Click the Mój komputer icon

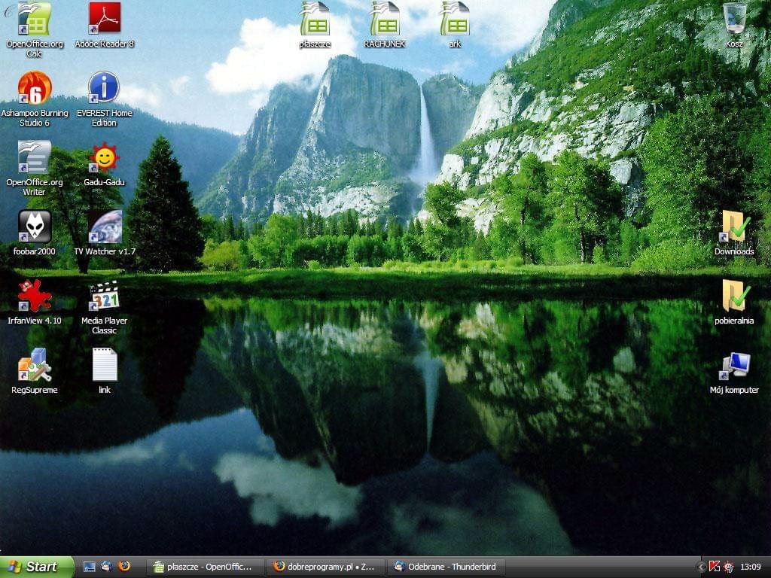734,365
